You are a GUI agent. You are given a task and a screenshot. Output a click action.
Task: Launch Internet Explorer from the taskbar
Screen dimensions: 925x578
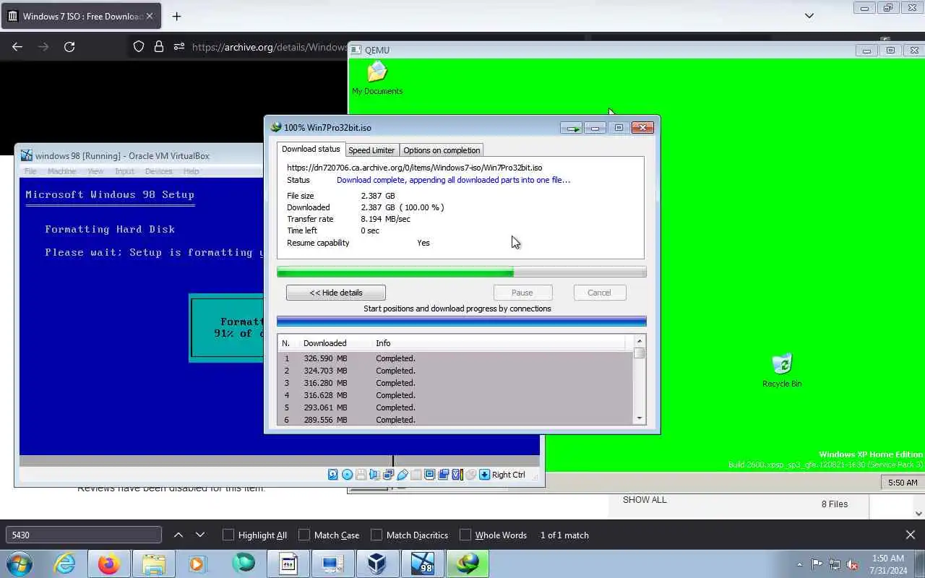[65, 564]
